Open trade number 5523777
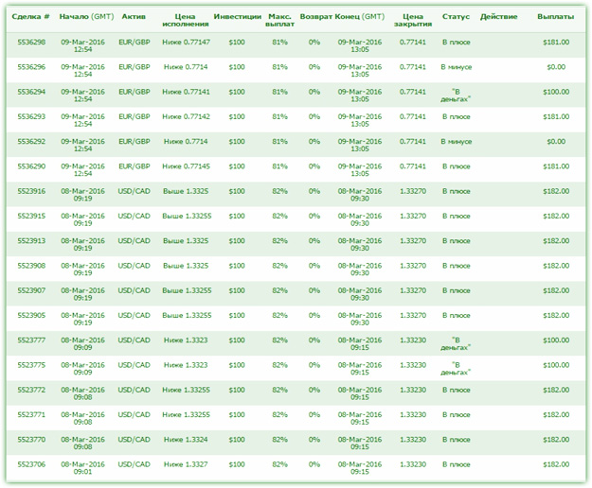Screen dimensions: 592x488 (x=31, y=340)
